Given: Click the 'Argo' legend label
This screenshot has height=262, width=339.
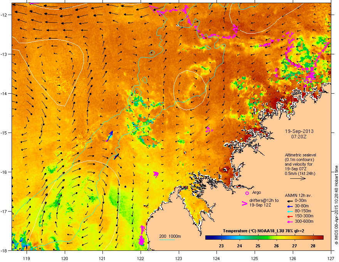Looking at the screenshot, I should point(257,192).
